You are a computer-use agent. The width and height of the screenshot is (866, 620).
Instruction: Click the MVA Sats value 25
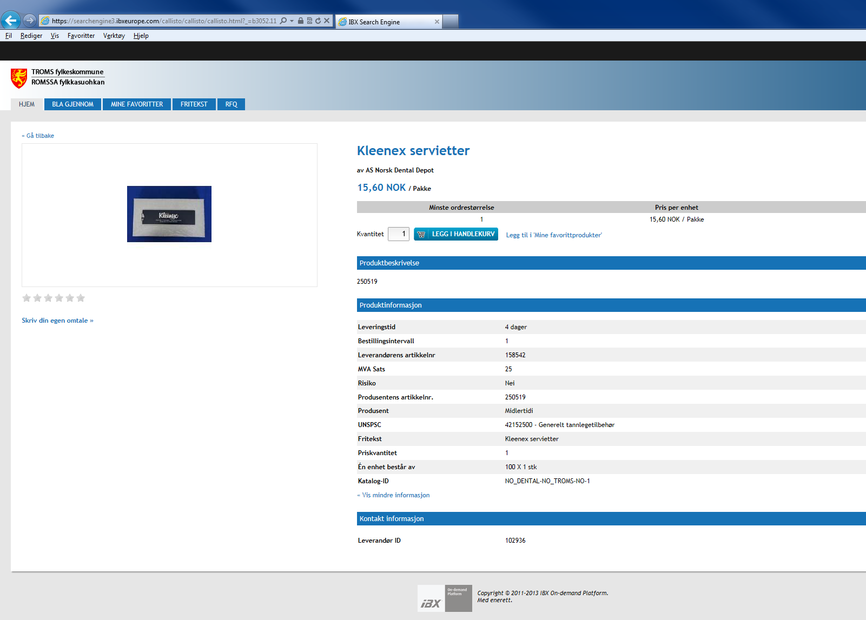508,369
